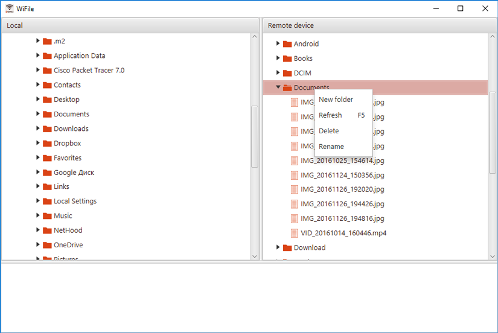Viewport: 498px width, 333px height.
Task: Click file icon of IMG_20161124_150356.jpg
Action: (295, 175)
